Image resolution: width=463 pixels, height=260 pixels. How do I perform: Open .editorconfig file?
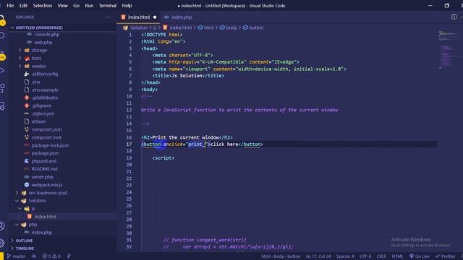(x=45, y=74)
